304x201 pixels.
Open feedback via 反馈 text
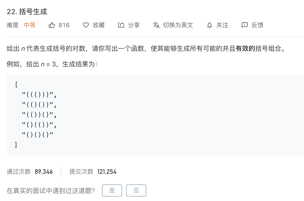click(257, 25)
